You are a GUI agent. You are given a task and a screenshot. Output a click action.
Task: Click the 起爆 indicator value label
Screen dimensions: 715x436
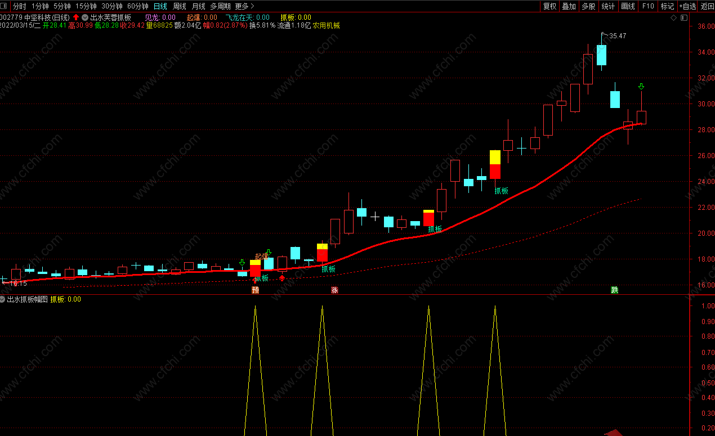tap(202, 17)
